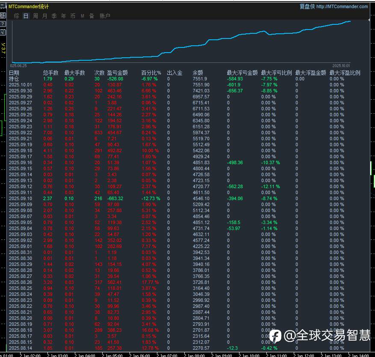Switch to the 年 yearly tab
This screenshot has height=357, width=375.
click(64, 16)
